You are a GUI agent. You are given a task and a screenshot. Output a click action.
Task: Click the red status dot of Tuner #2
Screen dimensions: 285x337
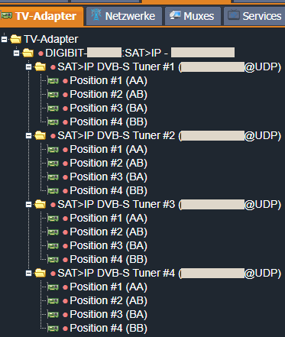point(53,136)
